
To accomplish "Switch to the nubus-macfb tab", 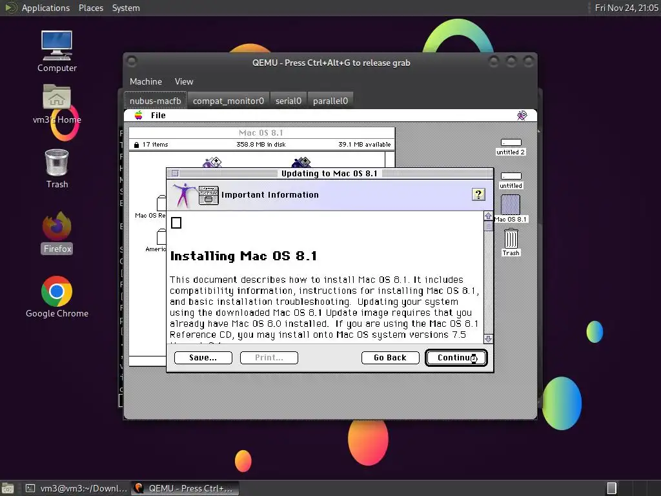I will pos(155,101).
